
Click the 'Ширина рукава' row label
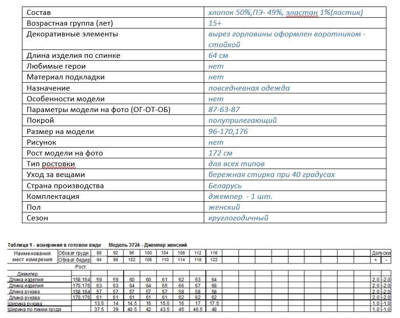tap(25, 304)
